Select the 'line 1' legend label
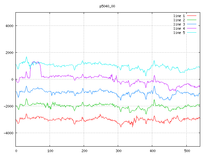The width and height of the screenshot is (206, 155). coord(179,15)
